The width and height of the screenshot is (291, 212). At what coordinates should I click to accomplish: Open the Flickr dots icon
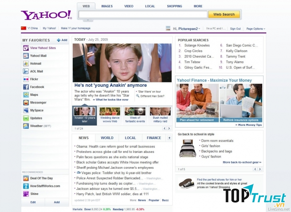(x=26, y=79)
